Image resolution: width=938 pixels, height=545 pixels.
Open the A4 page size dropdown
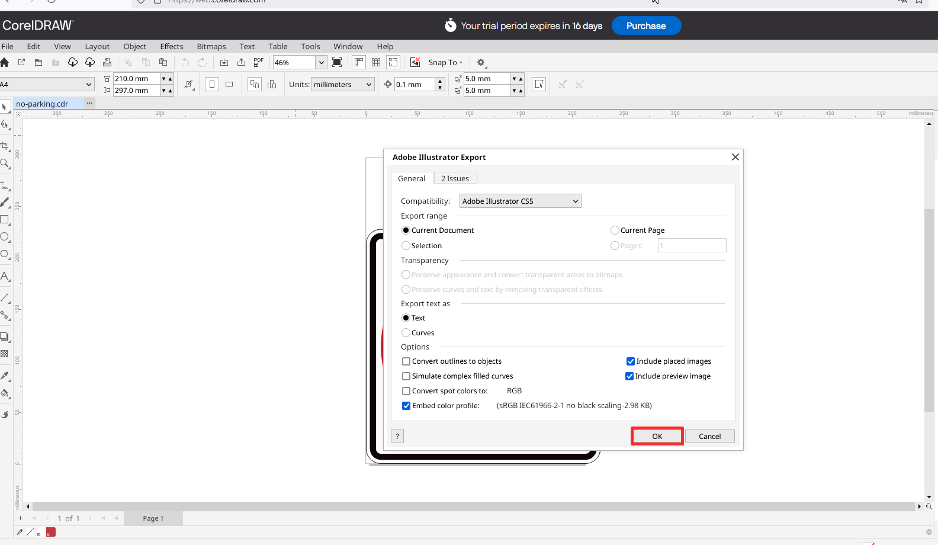(x=47, y=84)
